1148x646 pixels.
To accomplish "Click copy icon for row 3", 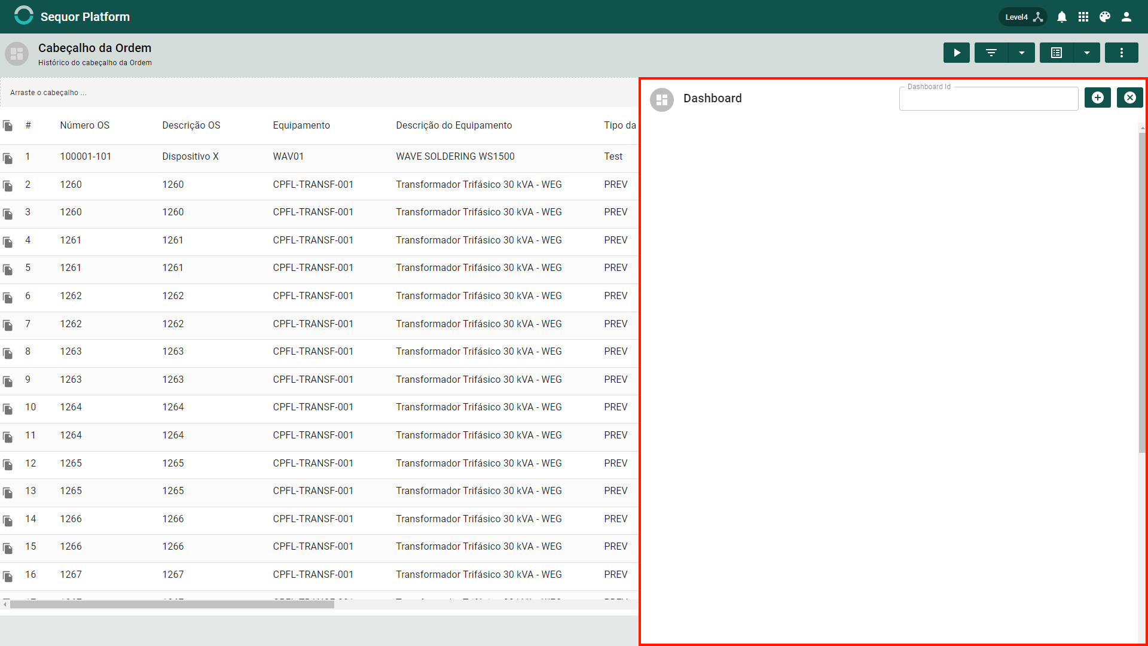I will pyautogui.click(x=8, y=214).
